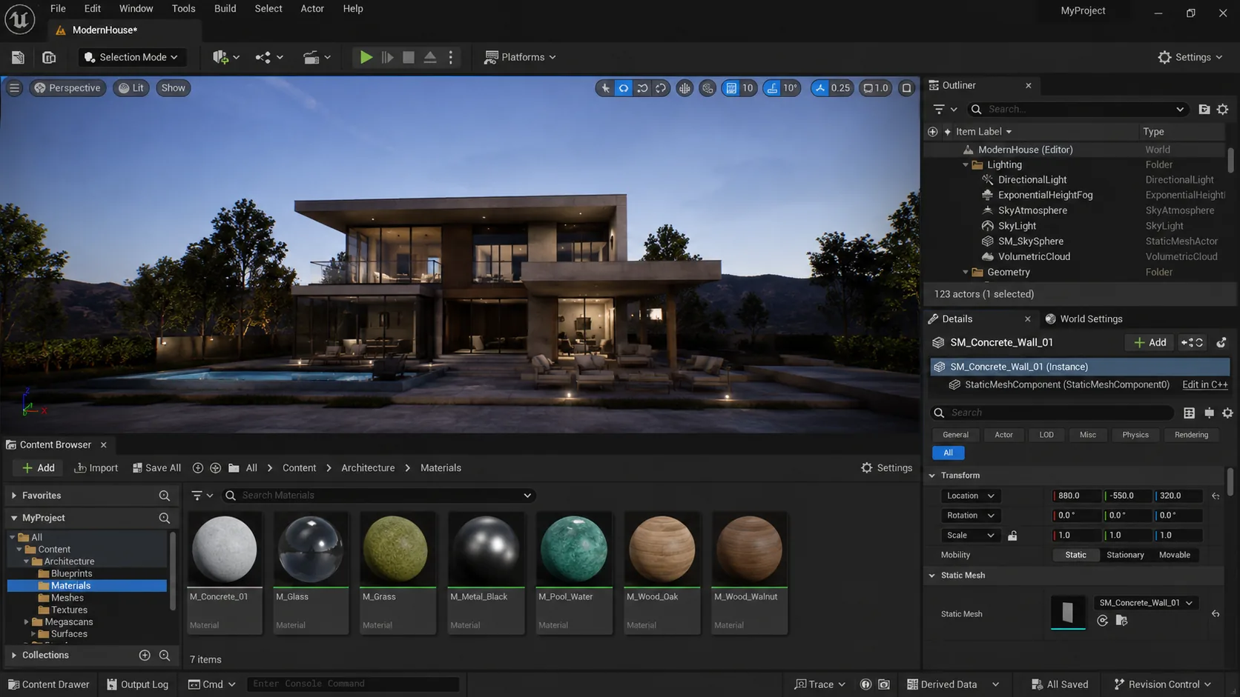Click Save All in Content Browser
The width and height of the screenshot is (1240, 697).
click(156, 468)
